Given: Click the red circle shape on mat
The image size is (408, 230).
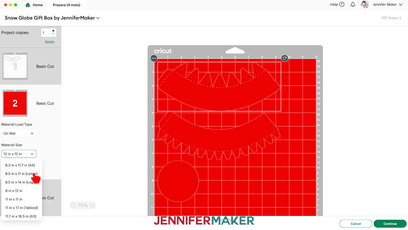Looking at the screenshot, I should pos(178,181).
